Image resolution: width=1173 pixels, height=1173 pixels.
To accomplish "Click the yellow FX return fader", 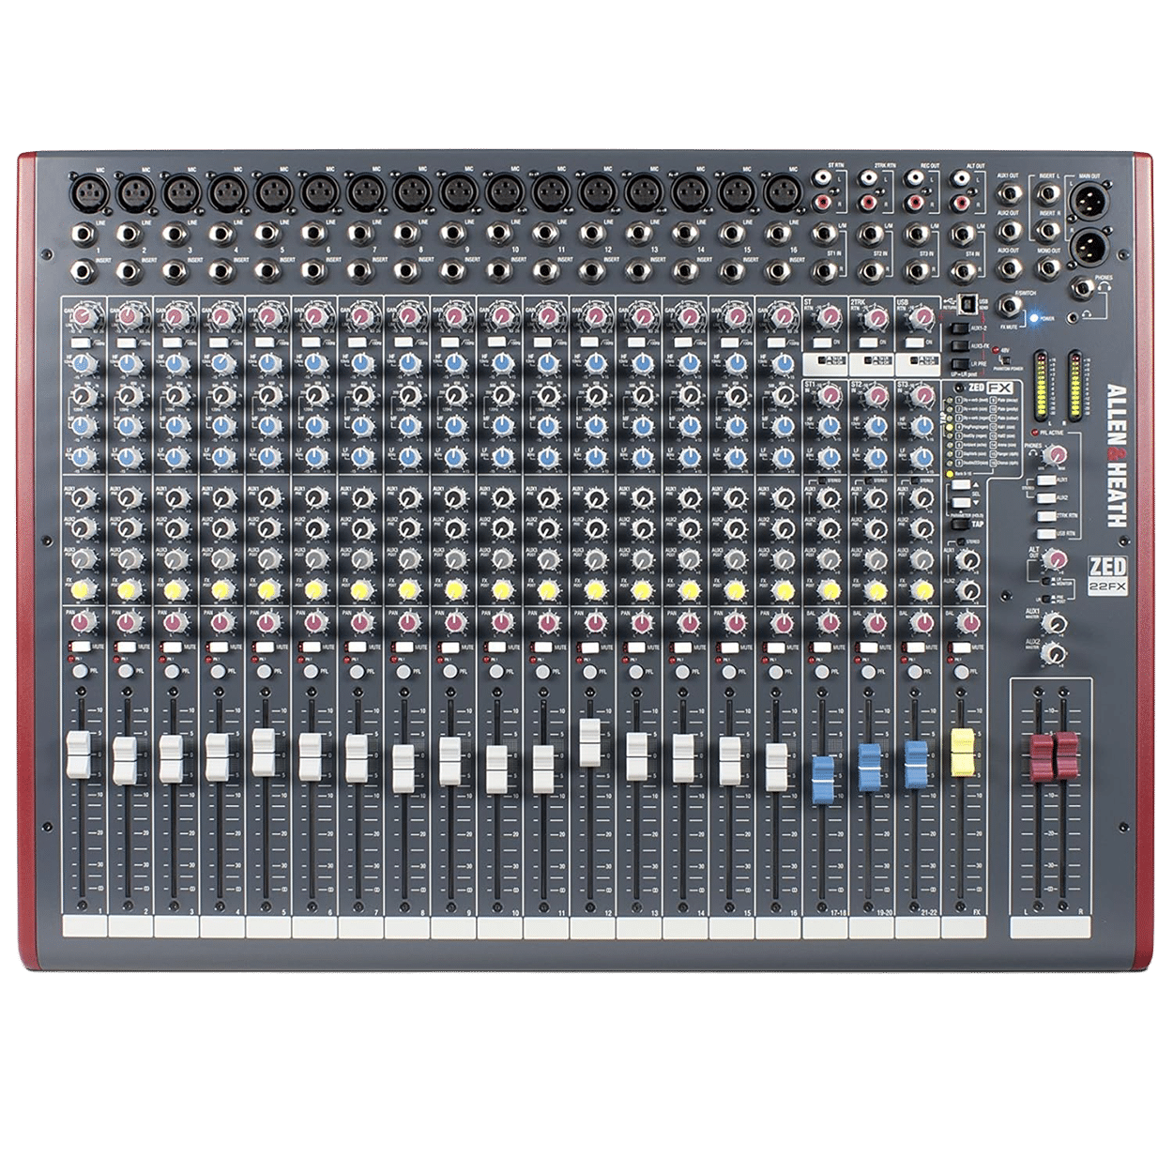I will click(963, 752).
